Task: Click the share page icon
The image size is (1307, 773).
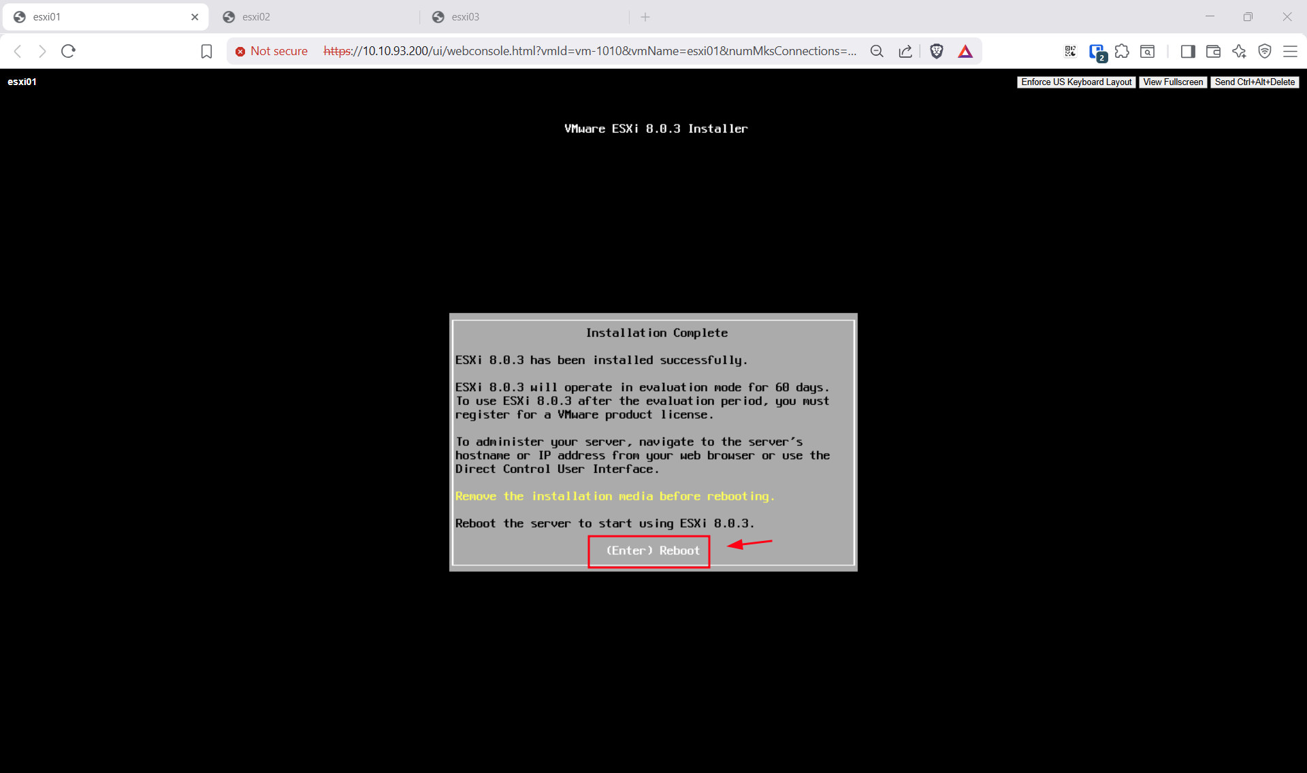Action: (905, 51)
